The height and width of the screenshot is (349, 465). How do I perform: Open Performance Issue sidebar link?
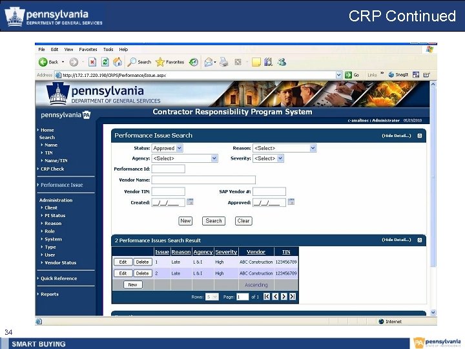(x=62, y=185)
